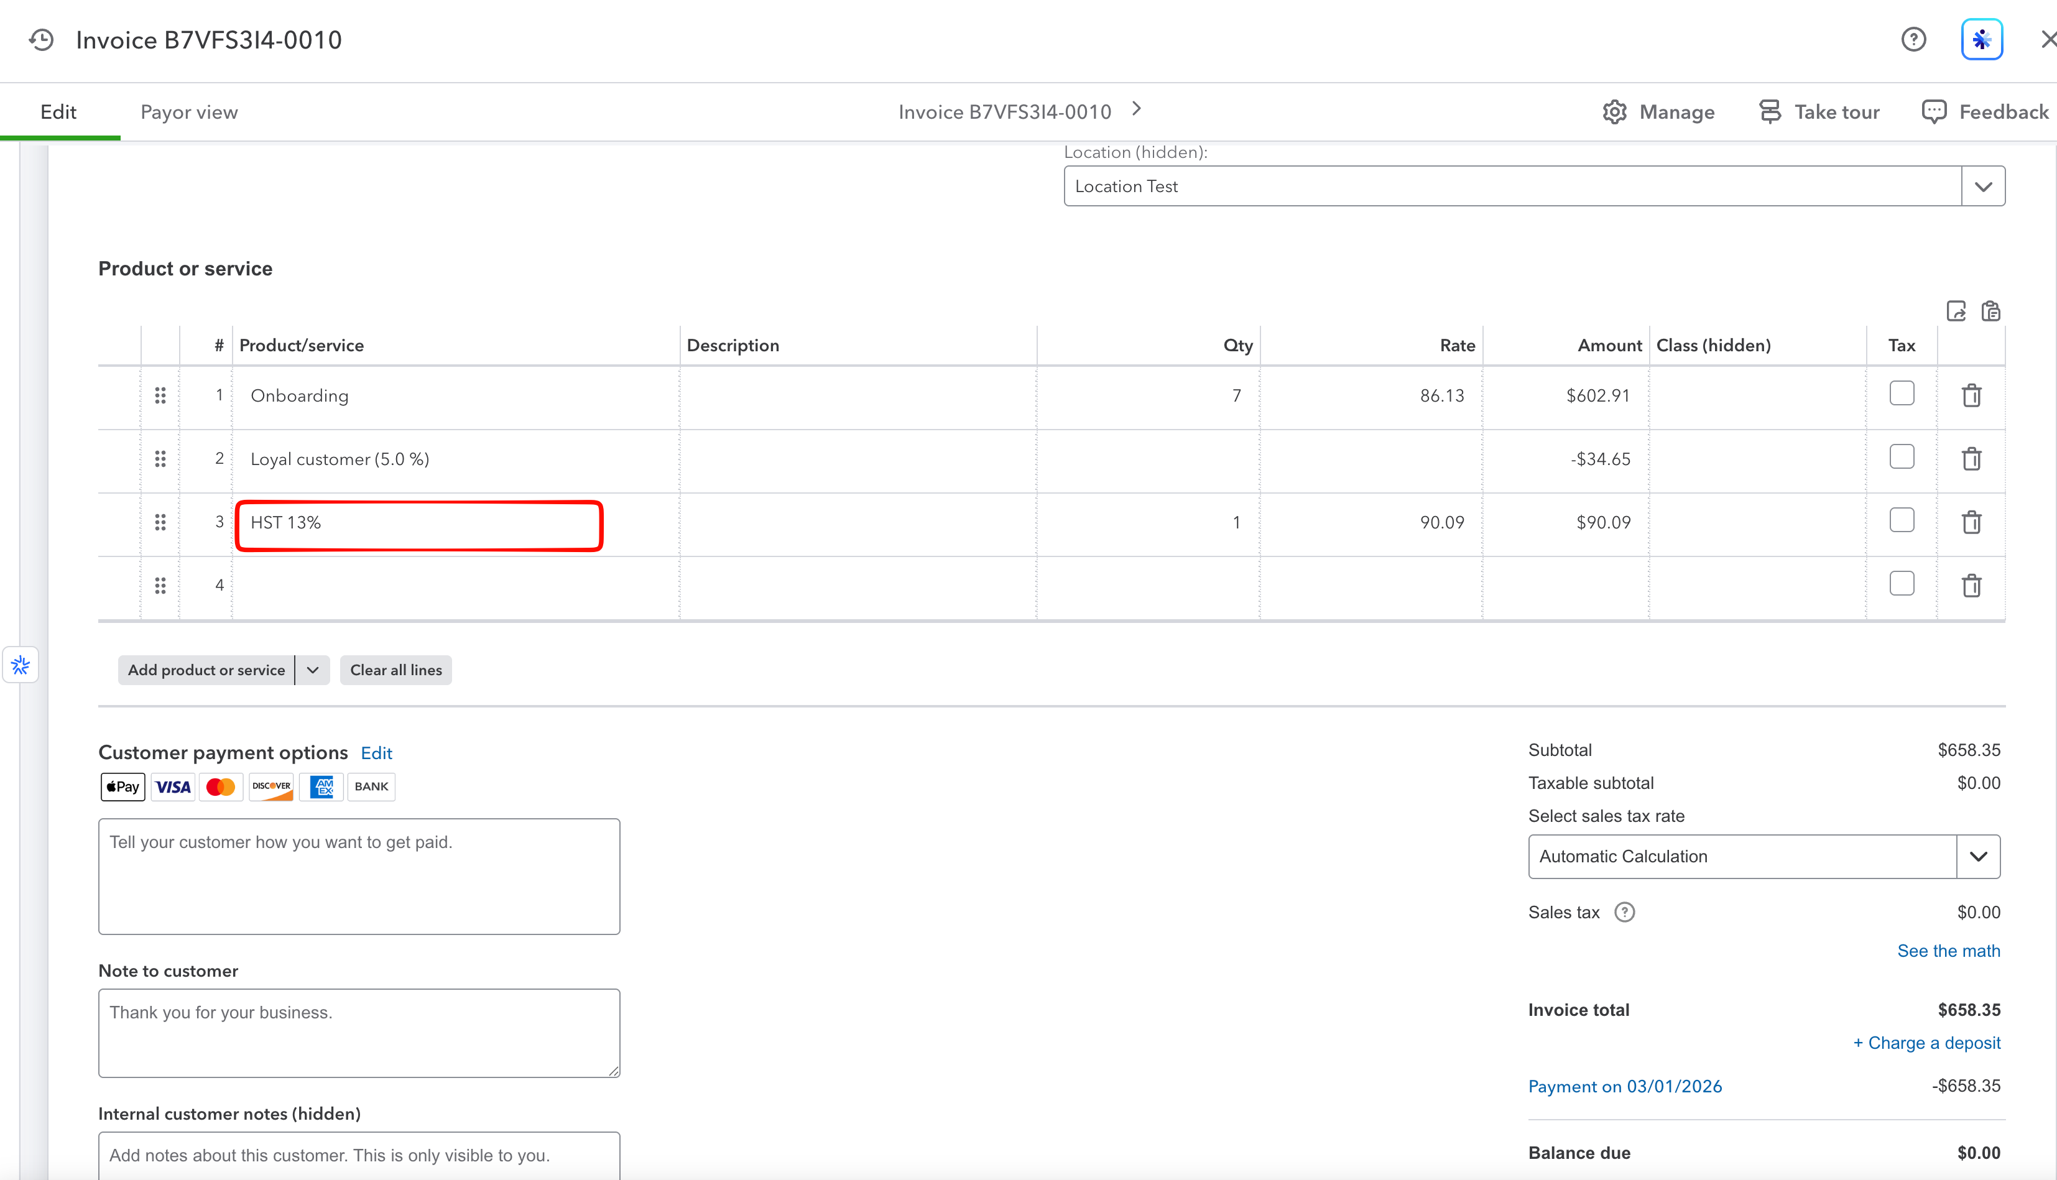Click the Visa payment icon

pos(173,787)
